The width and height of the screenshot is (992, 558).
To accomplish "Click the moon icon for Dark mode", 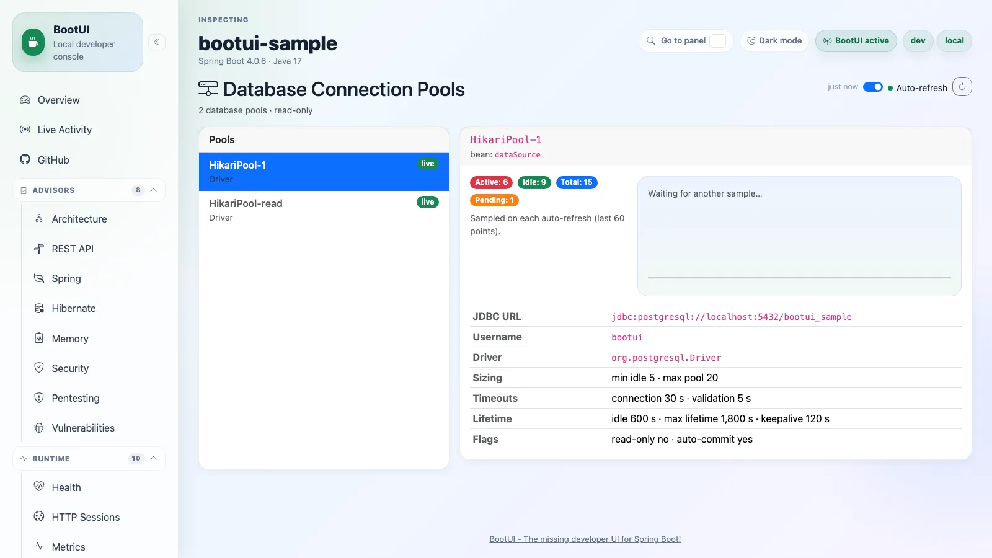I will (x=751, y=41).
